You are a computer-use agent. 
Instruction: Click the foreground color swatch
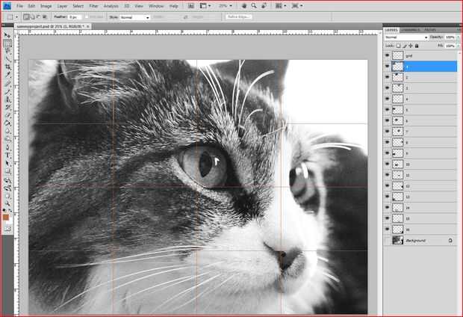6,218
